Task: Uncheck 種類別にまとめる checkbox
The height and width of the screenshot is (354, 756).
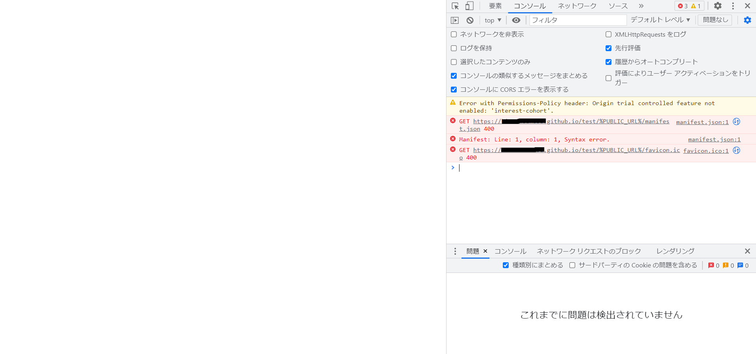Action: 506,265
